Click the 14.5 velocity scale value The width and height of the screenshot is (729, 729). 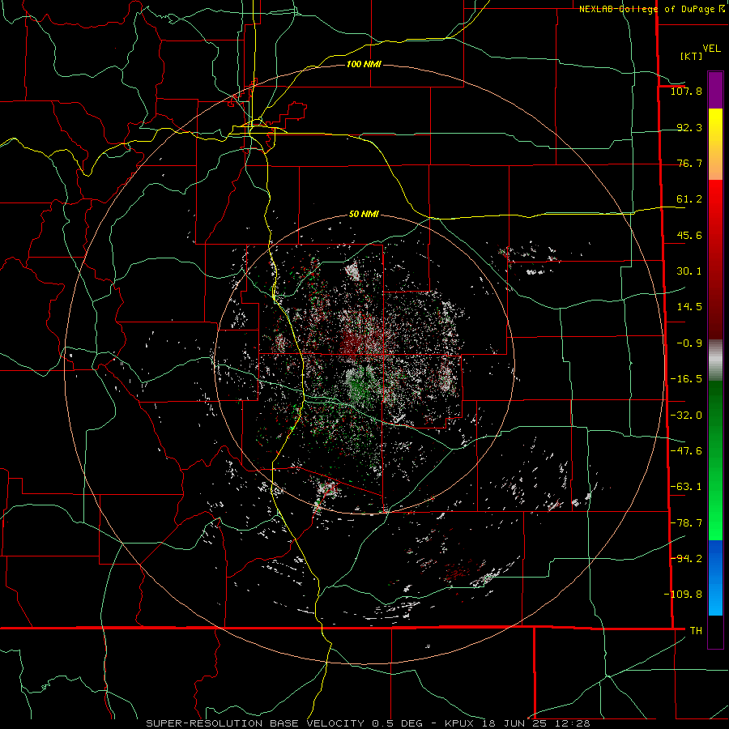click(689, 307)
